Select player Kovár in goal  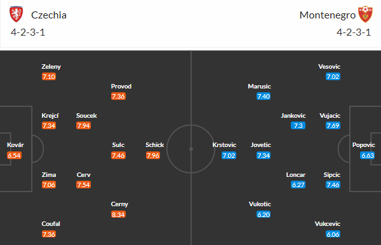click(x=15, y=145)
